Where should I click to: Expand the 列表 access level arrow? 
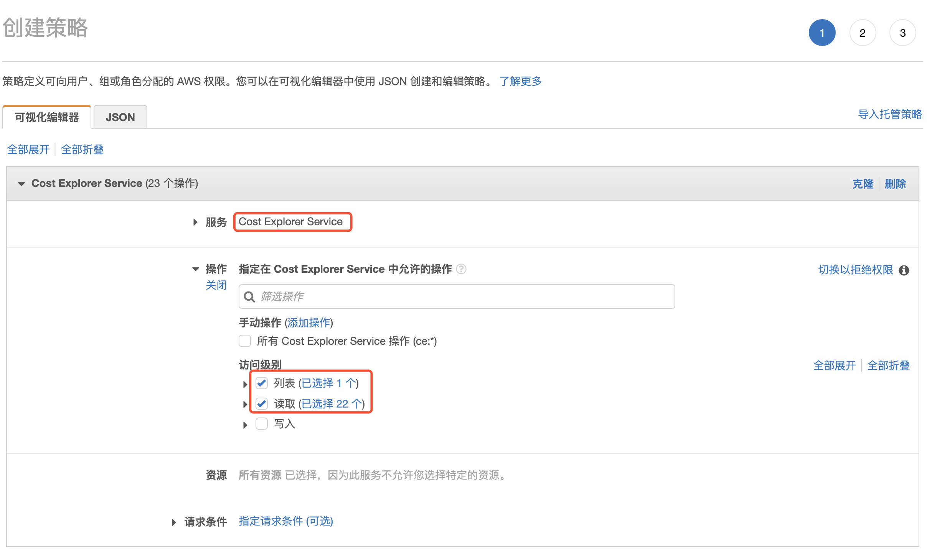(x=245, y=384)
